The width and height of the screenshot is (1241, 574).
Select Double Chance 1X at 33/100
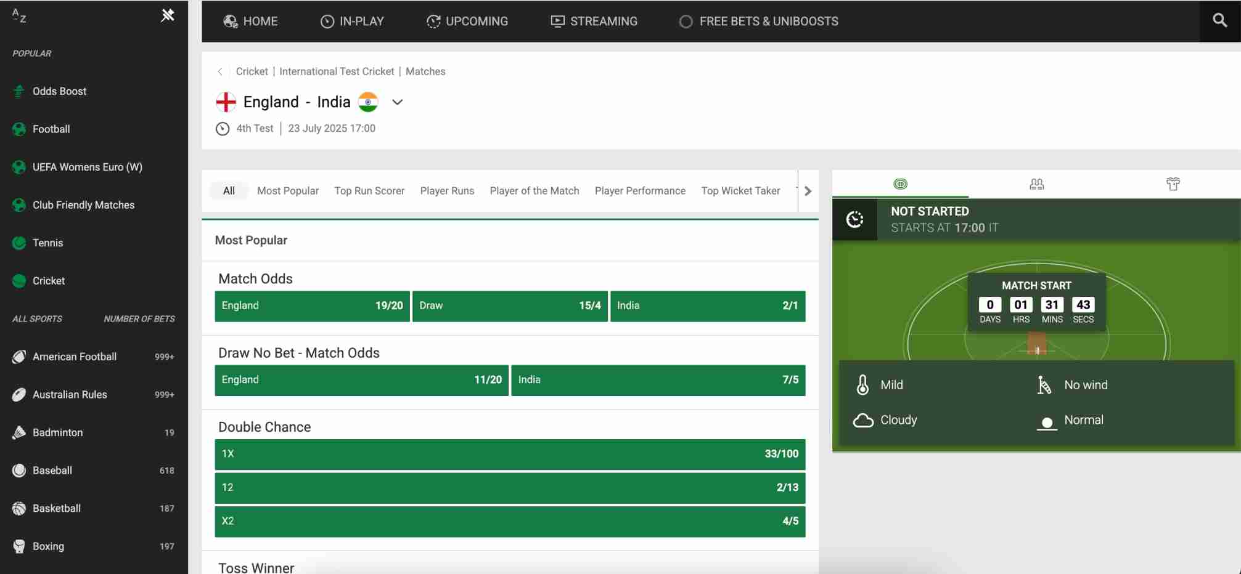[x=510, y=455]
